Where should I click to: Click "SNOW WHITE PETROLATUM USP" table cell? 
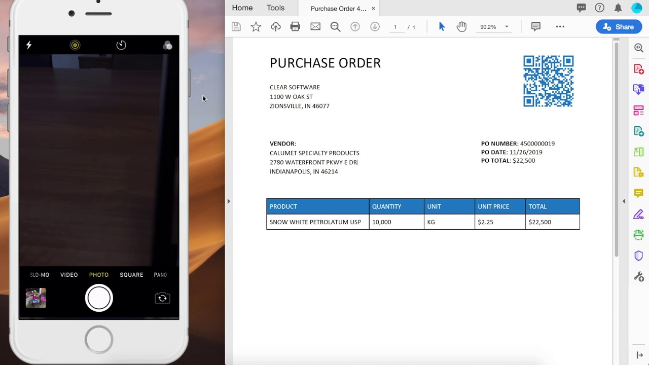coord(318,222)
